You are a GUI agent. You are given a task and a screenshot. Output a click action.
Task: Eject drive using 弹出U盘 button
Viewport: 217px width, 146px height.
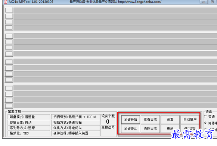pos(190,128)
